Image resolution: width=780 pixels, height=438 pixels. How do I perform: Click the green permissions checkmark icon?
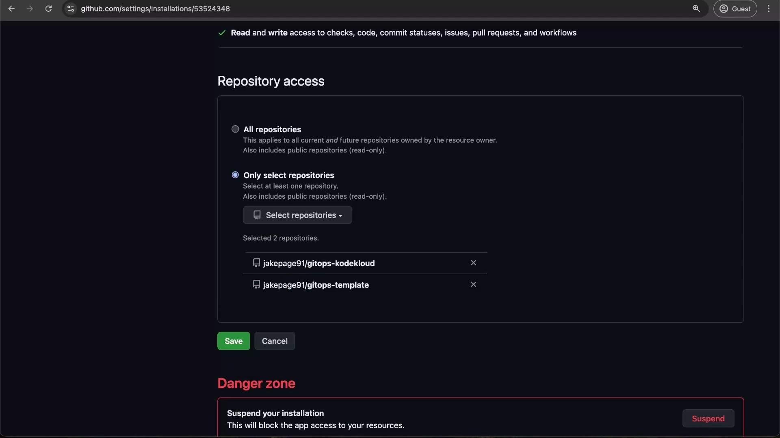pos(222,33)
